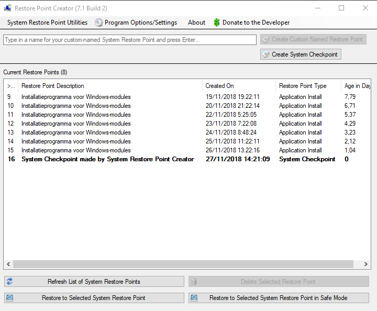This screenshot has height=311, width=377.
Task: Click the gear icon beside Program Options/Settings
Action: tap(98, 23)
